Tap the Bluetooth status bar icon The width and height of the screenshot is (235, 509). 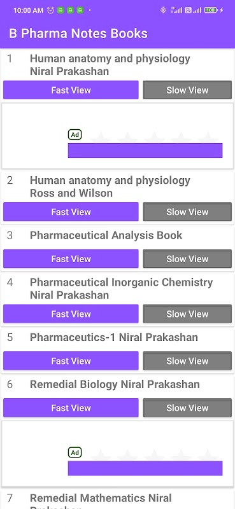[163, 10]
